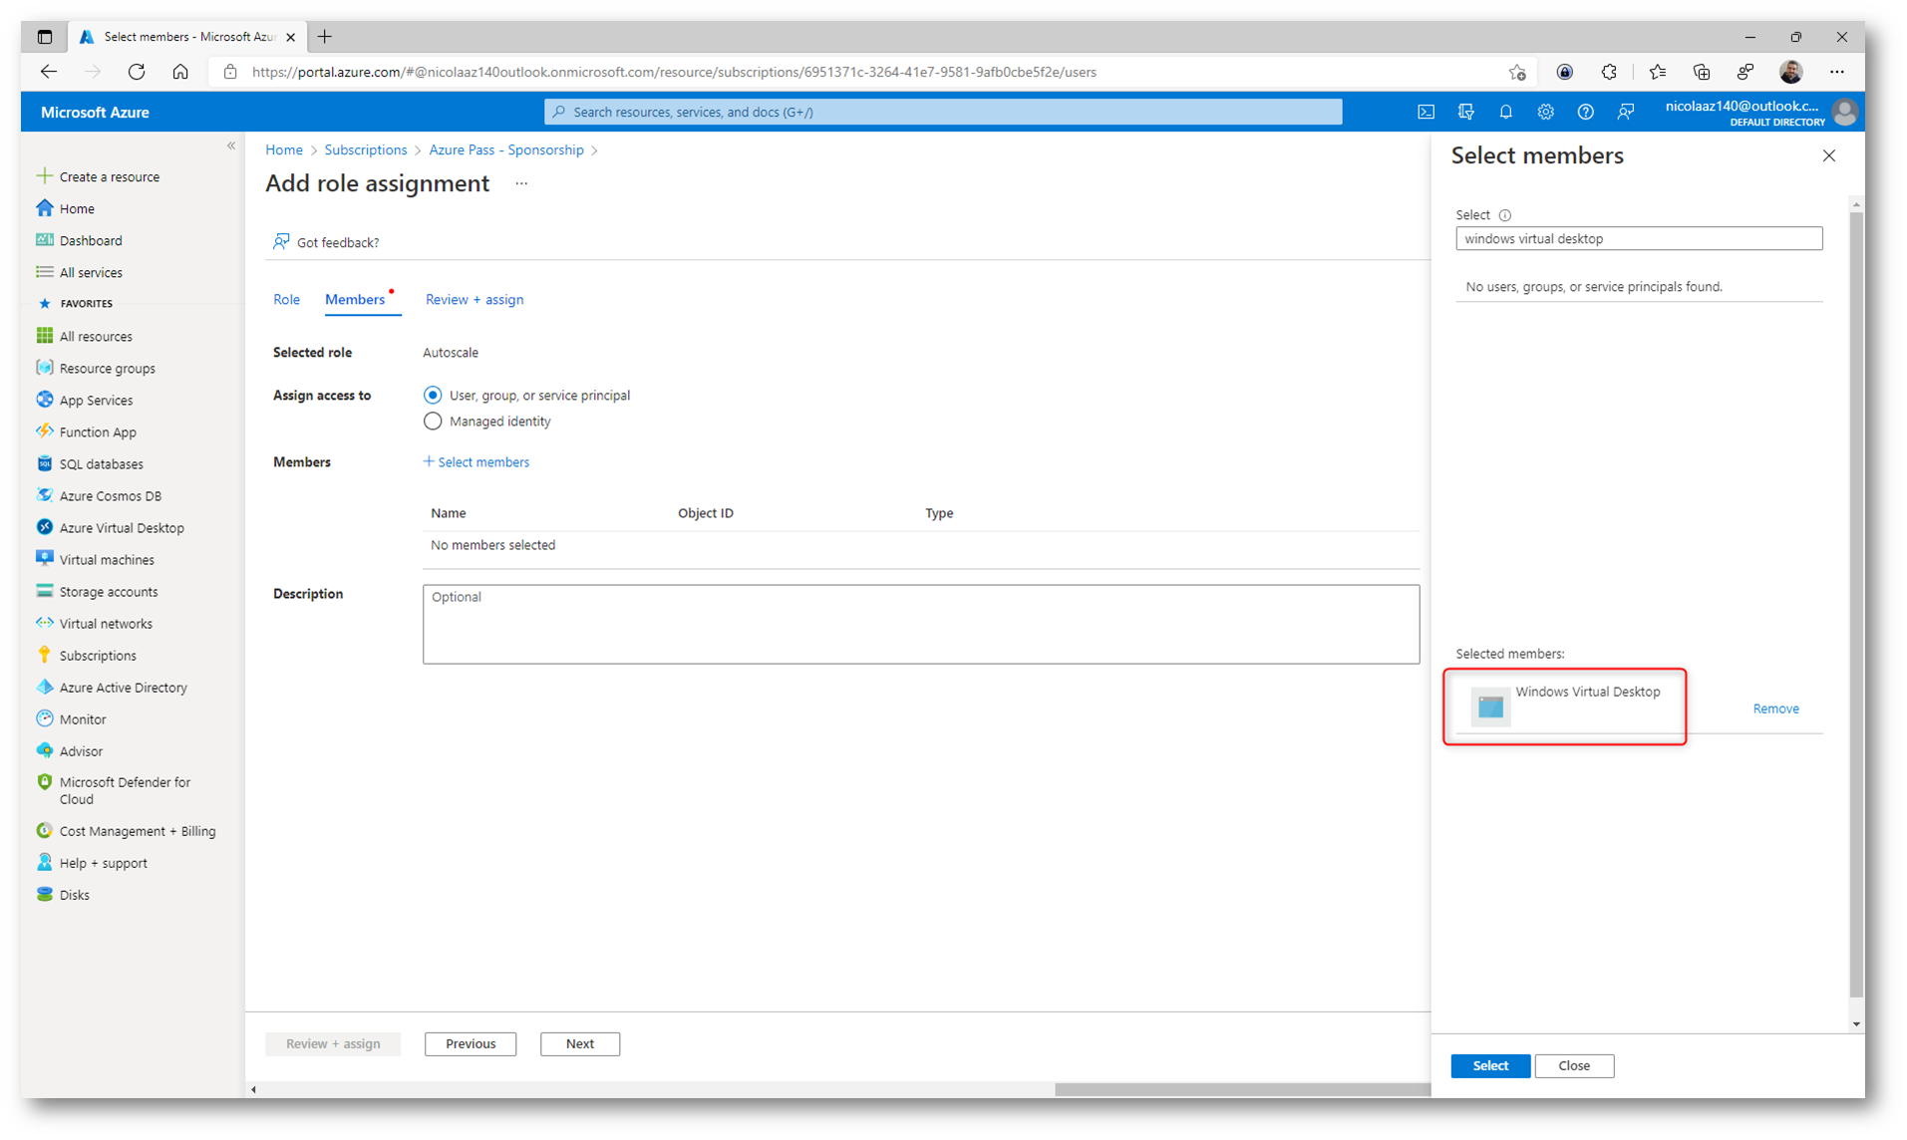Click the Select members panel vertical scrollbar
This screenshot has height=1140, width=1907.
(1855, 604)
